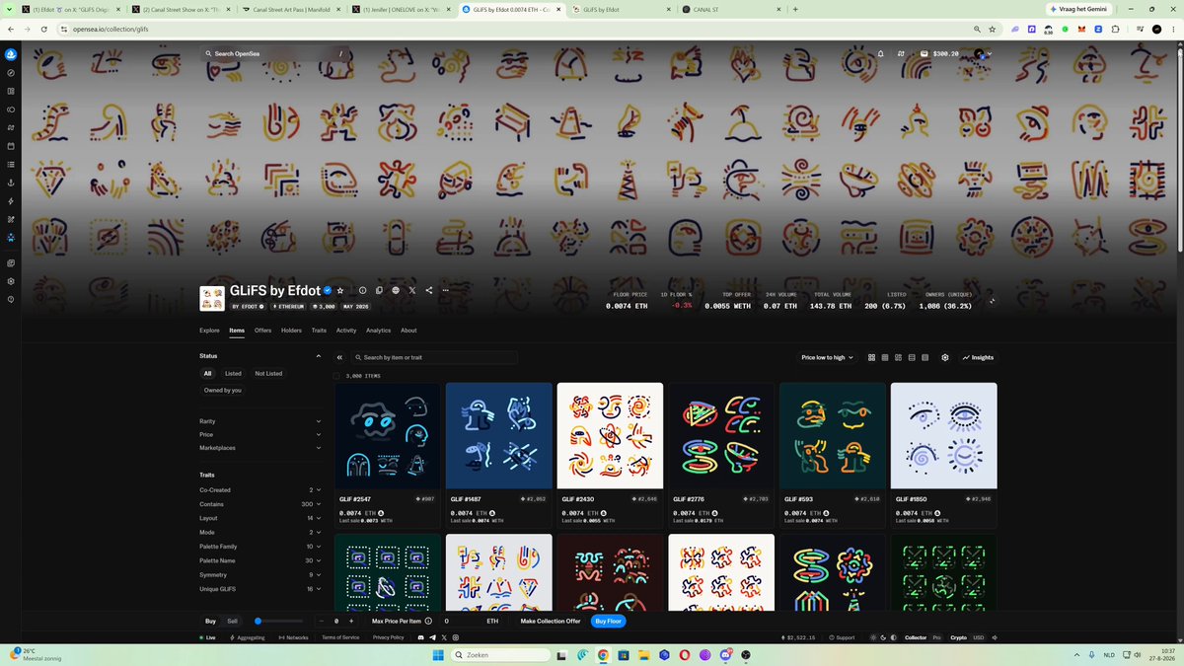Open the items display settings gear
The width and height of the screenshot is (1184, 666).
click(945, 357)
